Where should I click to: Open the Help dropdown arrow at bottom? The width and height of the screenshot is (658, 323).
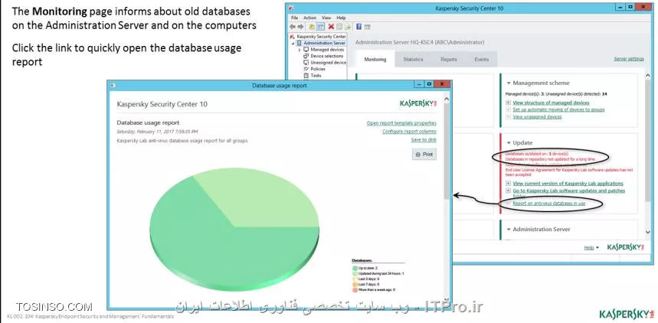coord(597,248)
